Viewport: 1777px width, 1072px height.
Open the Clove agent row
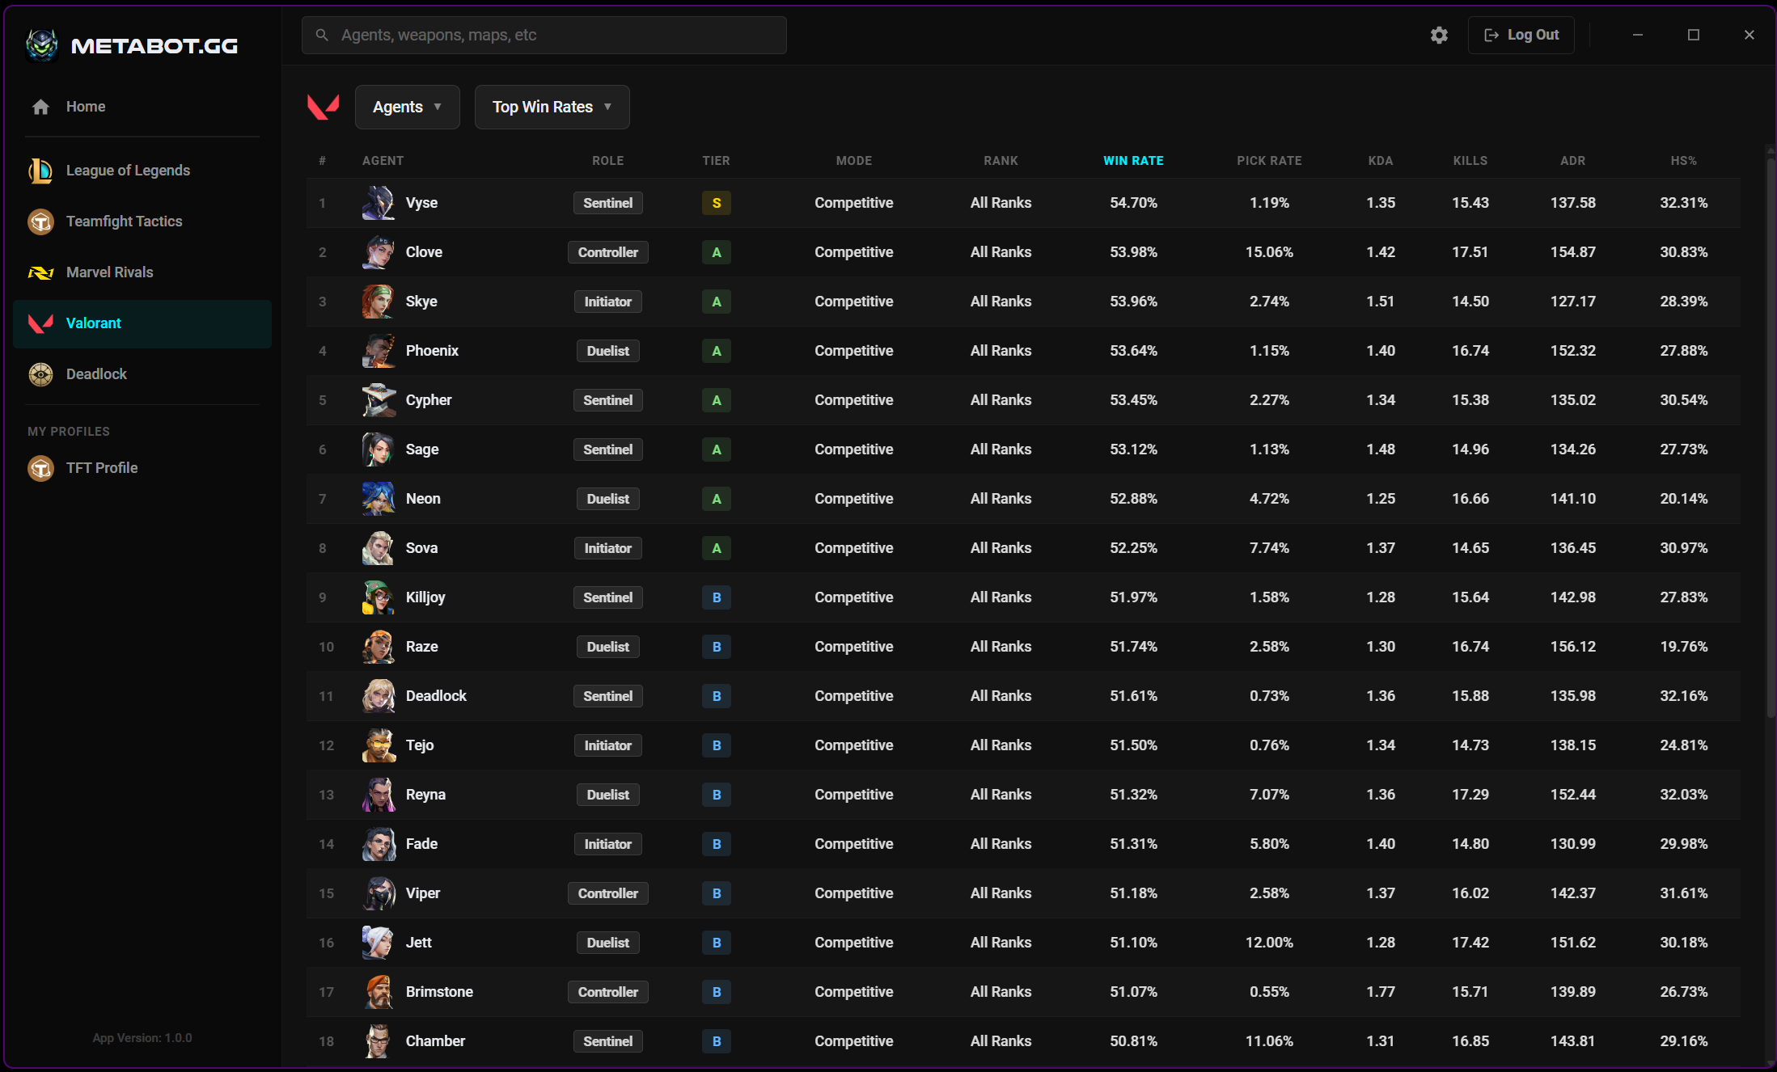[x=424, y=252]
